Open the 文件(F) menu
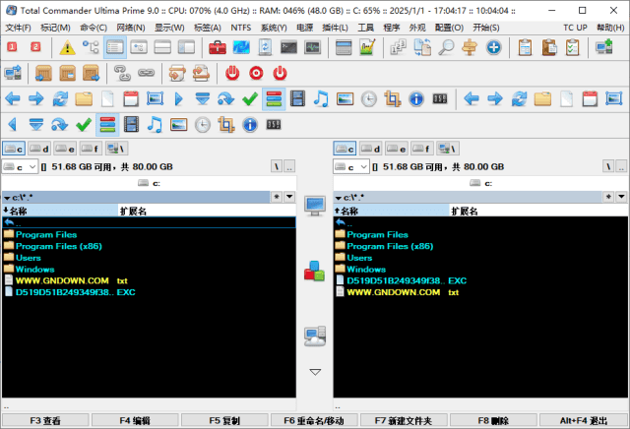This screenshot has height=429, width=630. [x=19, y=27]
